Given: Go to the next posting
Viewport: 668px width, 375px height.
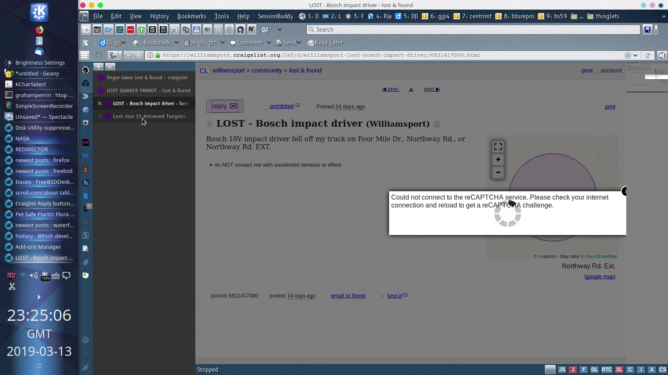Looking at the screenshot, I should pos(432,89).
